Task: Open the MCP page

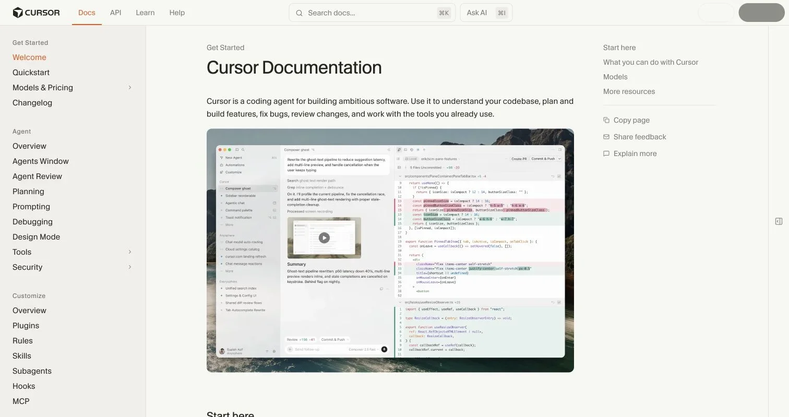Action: click(21, 401)
